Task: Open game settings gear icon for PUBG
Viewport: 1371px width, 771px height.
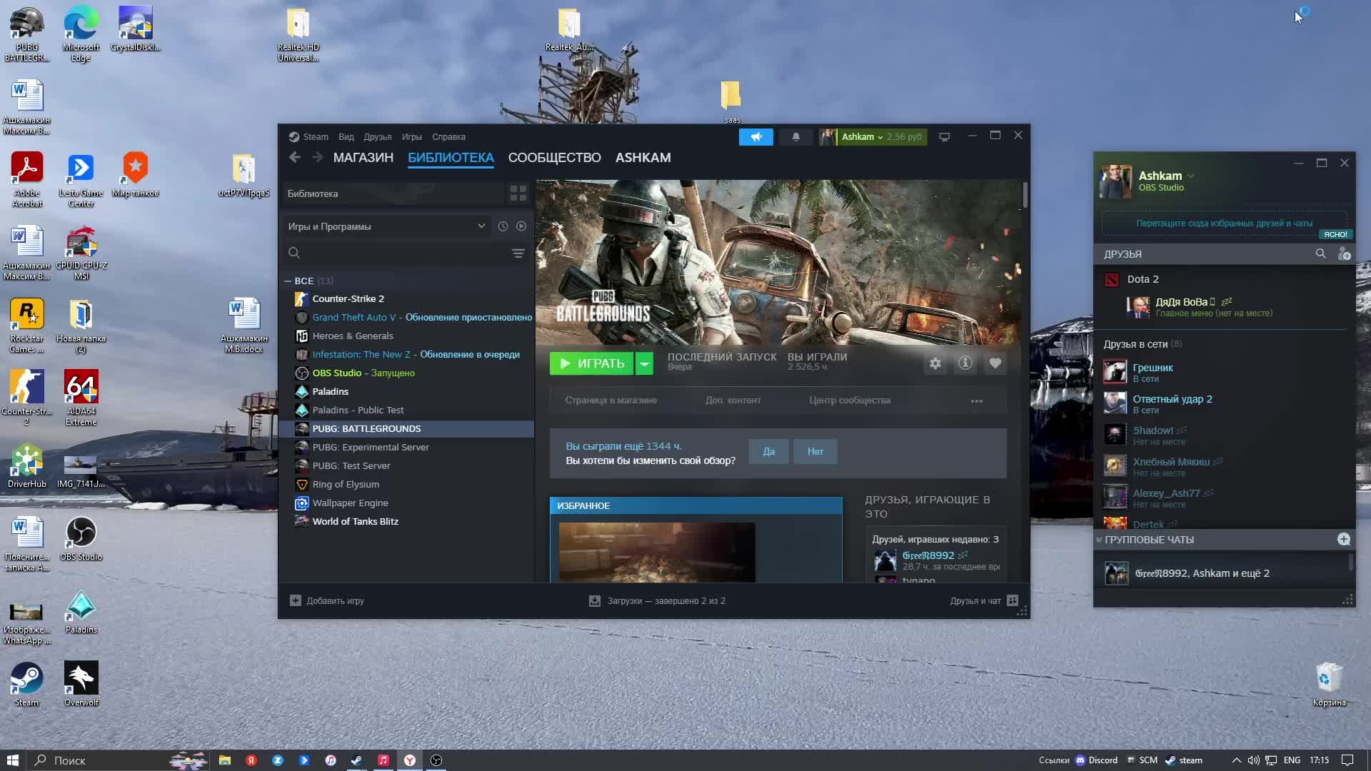Action: [935, 363]
